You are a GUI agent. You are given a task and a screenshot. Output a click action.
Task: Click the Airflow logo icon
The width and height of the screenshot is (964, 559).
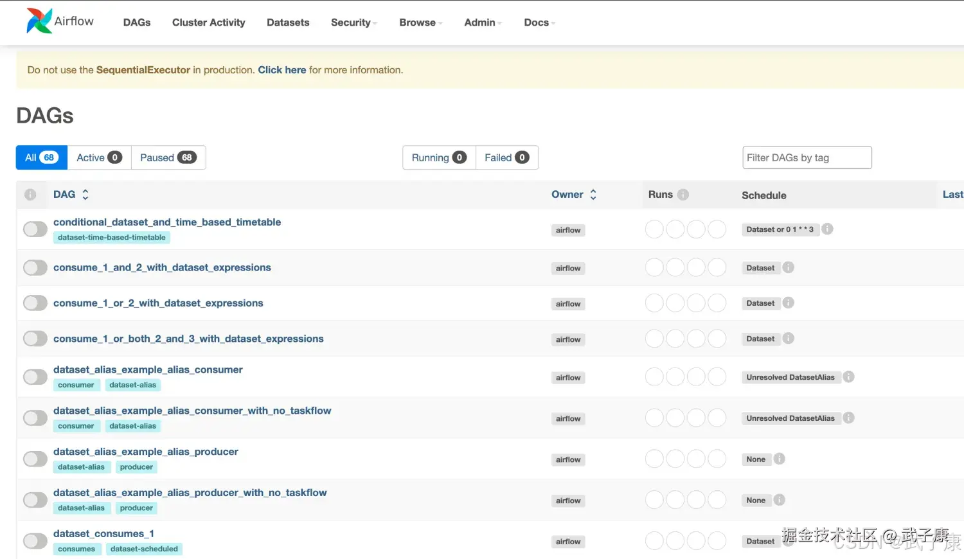[39, 21]
